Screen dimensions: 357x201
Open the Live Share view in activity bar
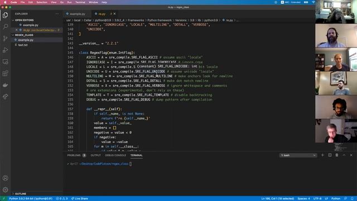coord(5,97)
